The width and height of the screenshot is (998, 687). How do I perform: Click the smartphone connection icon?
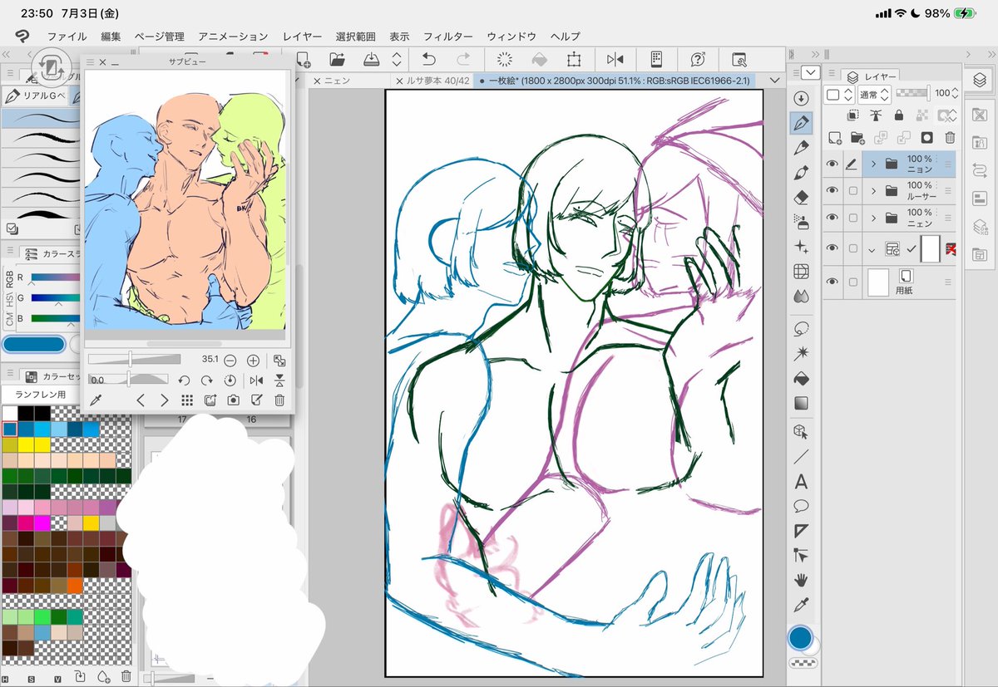tap(656, 59)
